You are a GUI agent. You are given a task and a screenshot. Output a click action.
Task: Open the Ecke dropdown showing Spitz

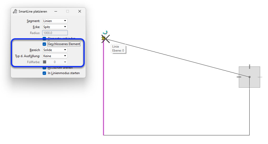point(55,27)
